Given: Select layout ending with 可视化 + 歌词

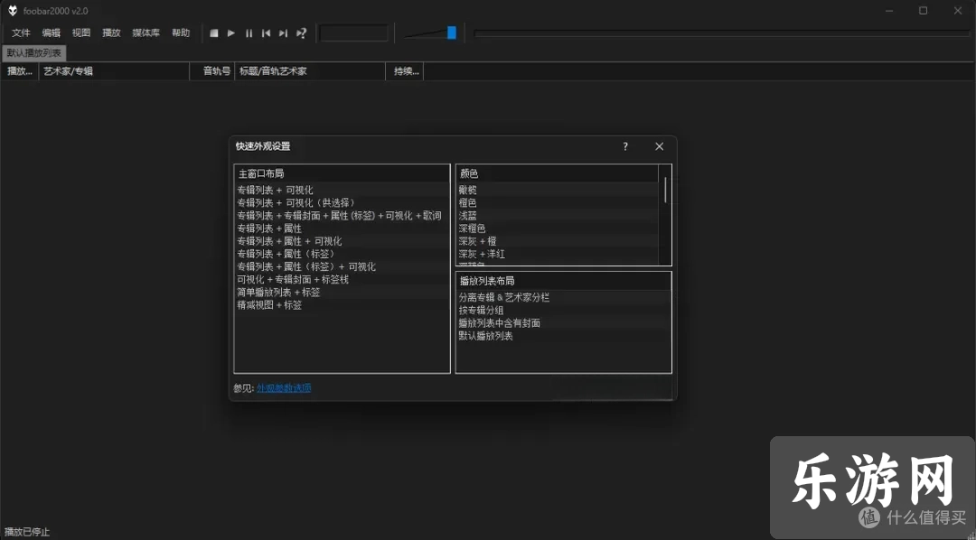Looking at the screenshot, I should tap(342, 215).
